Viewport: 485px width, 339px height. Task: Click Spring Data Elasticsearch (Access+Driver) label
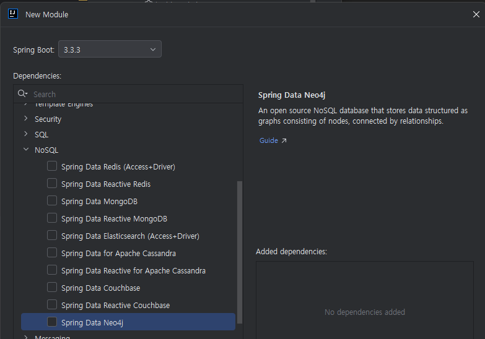click(x=130, y=236)
